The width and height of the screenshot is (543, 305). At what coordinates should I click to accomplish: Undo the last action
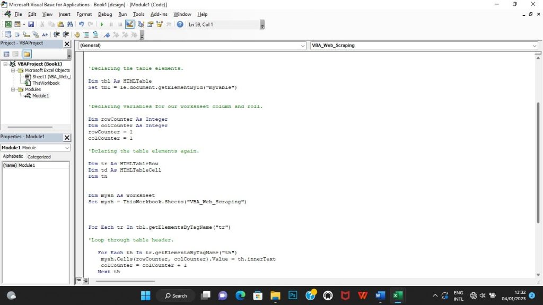[81, 24]
